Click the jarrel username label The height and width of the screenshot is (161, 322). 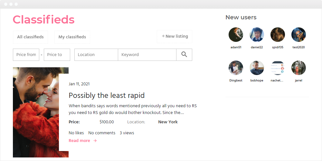[298, 80]
